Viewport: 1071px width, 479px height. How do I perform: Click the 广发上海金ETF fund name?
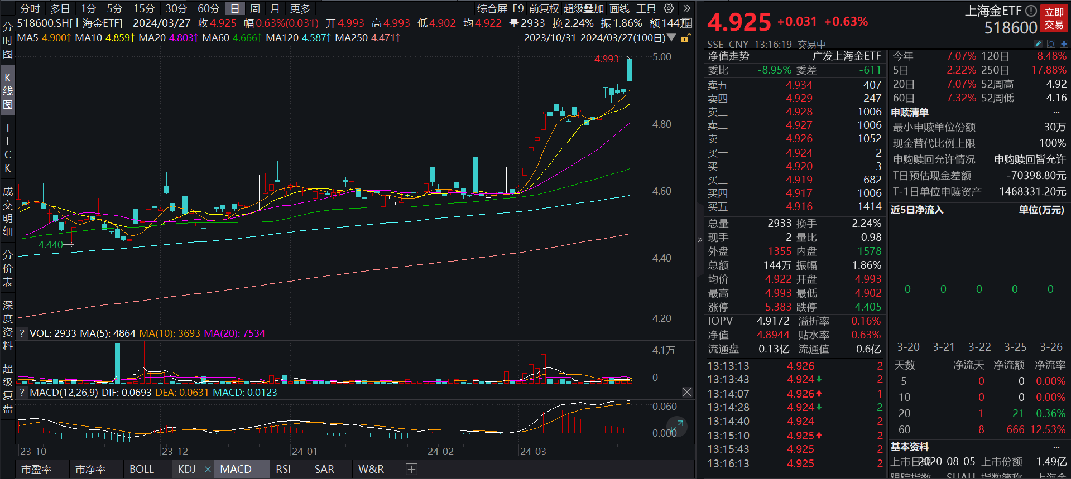847,56
